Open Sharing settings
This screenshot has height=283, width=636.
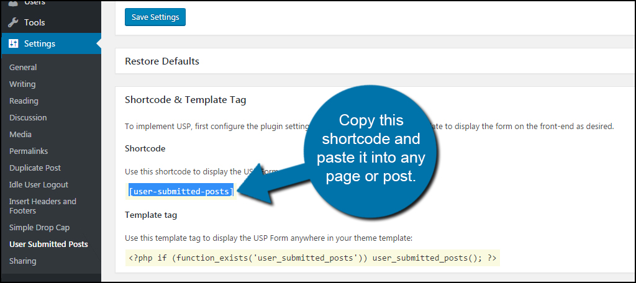coord(23,261)
